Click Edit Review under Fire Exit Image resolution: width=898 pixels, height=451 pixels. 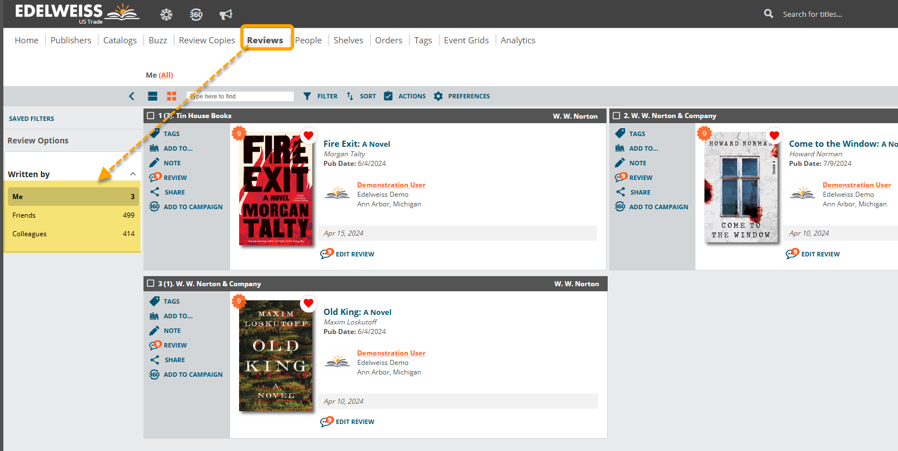pos(355,254)
